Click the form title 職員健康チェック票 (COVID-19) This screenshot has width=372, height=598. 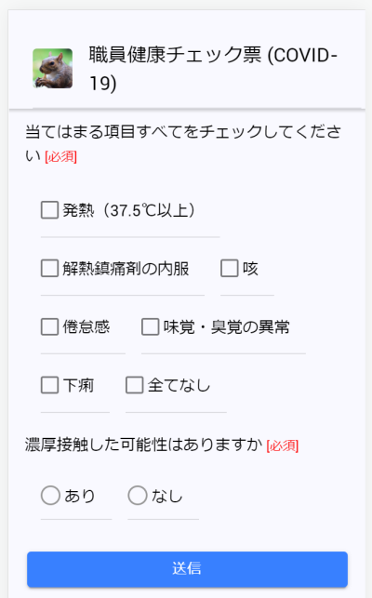(213, 69)
